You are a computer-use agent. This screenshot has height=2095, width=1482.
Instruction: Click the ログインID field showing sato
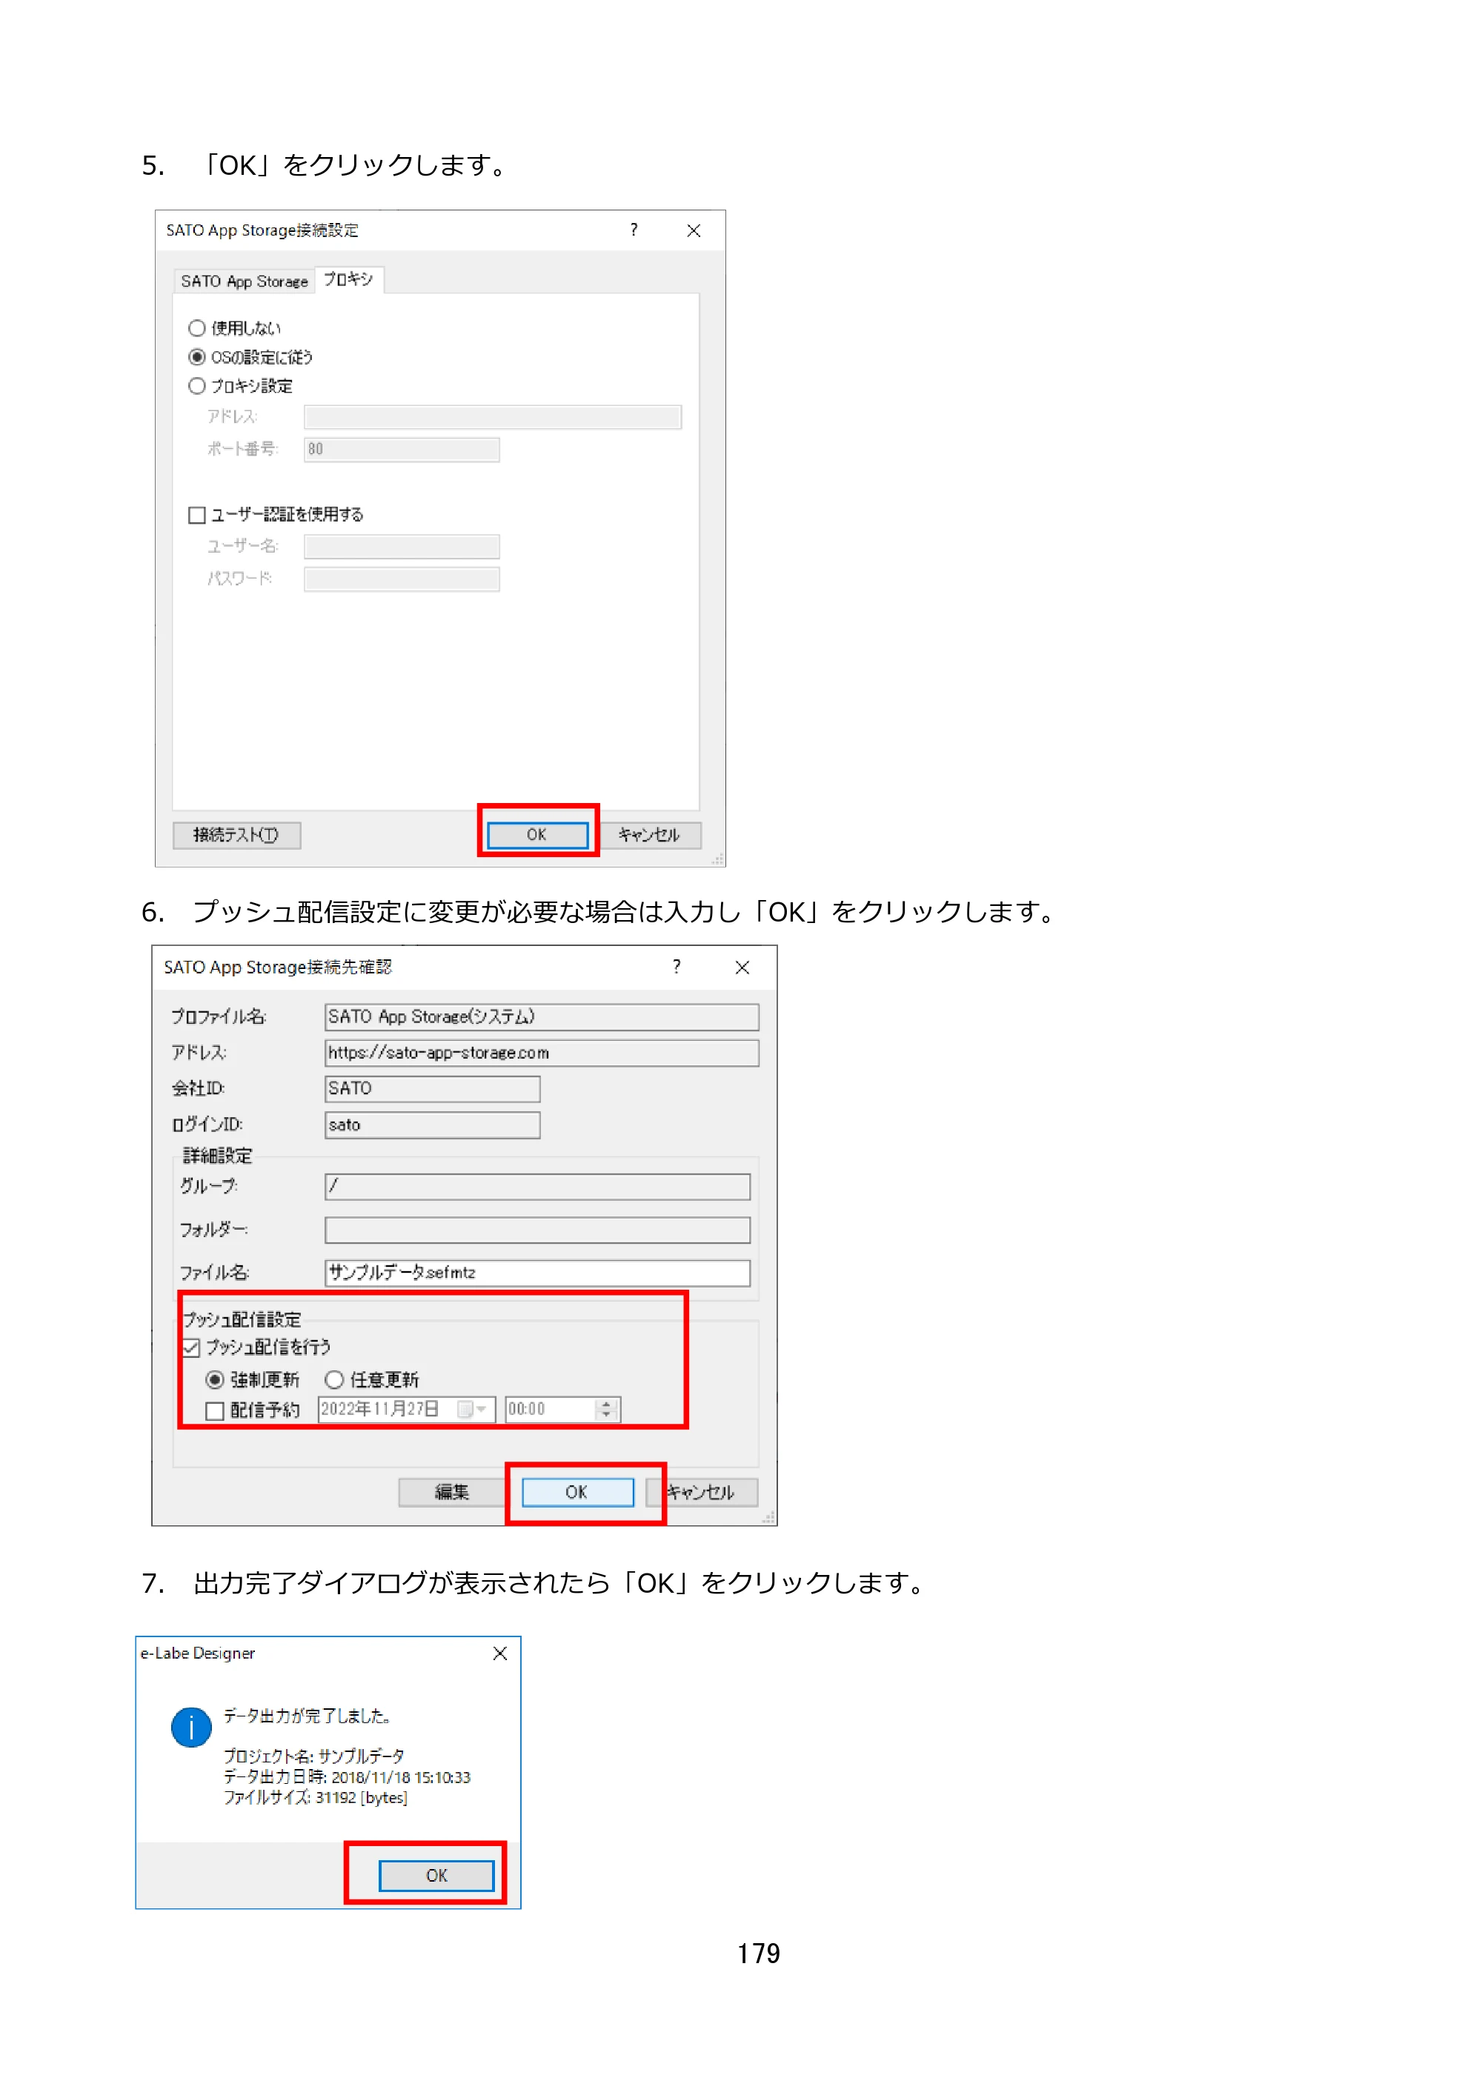click(x=433, y=1125)
